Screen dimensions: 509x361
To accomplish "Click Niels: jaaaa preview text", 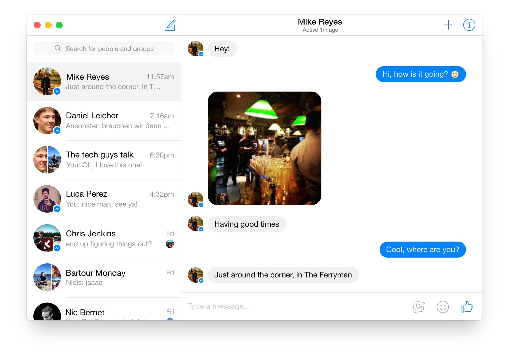I will 84,283.
